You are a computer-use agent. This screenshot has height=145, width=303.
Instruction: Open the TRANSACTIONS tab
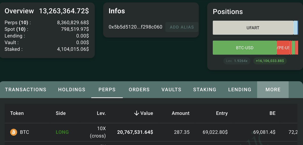coord(26,89)
